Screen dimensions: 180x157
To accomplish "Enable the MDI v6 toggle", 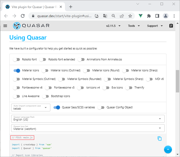I will point(149,79).
